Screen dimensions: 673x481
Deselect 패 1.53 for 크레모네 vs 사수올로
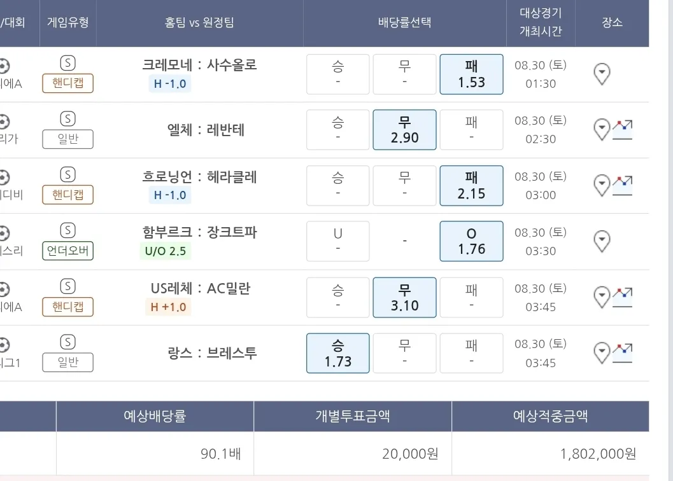click(x=471, y=74)
